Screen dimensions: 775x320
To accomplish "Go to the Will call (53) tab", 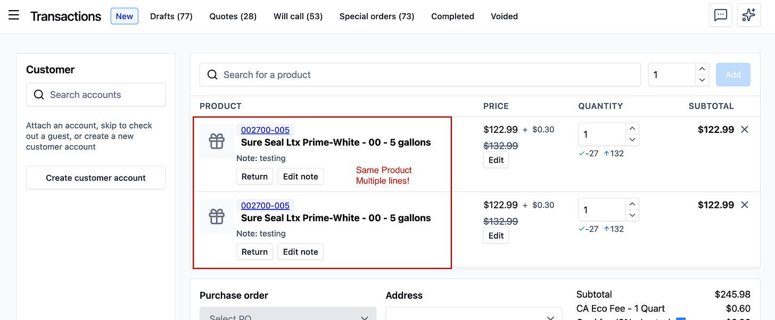I will pos(298,16).
